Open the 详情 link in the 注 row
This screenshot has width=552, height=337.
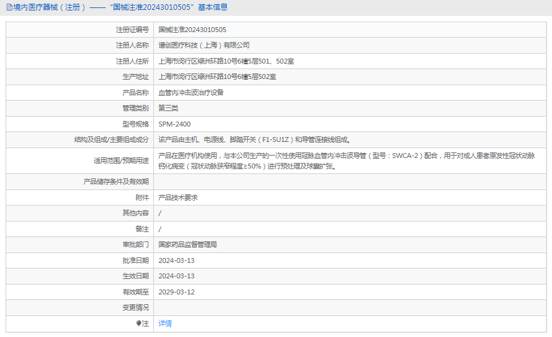pos(165,323)
